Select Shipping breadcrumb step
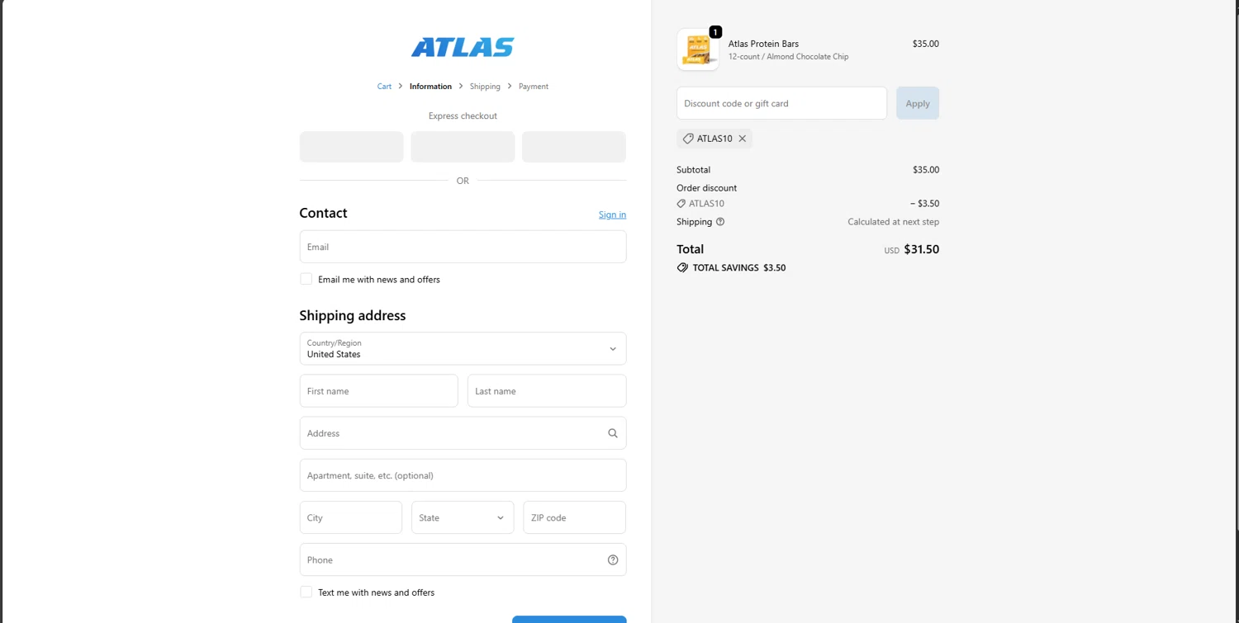This screenshot has width=1239, height=623. point(485,87)
